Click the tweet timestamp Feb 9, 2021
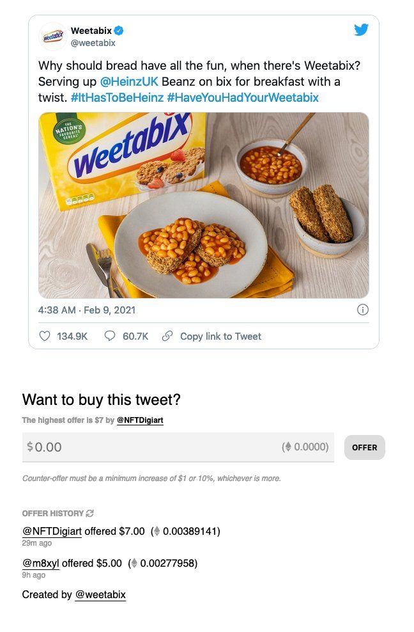 pyautogui.click(x=109, y=310)
